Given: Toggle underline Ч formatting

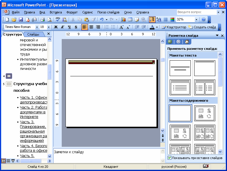Looking at the screenshot, I should [x=69, y=27].
